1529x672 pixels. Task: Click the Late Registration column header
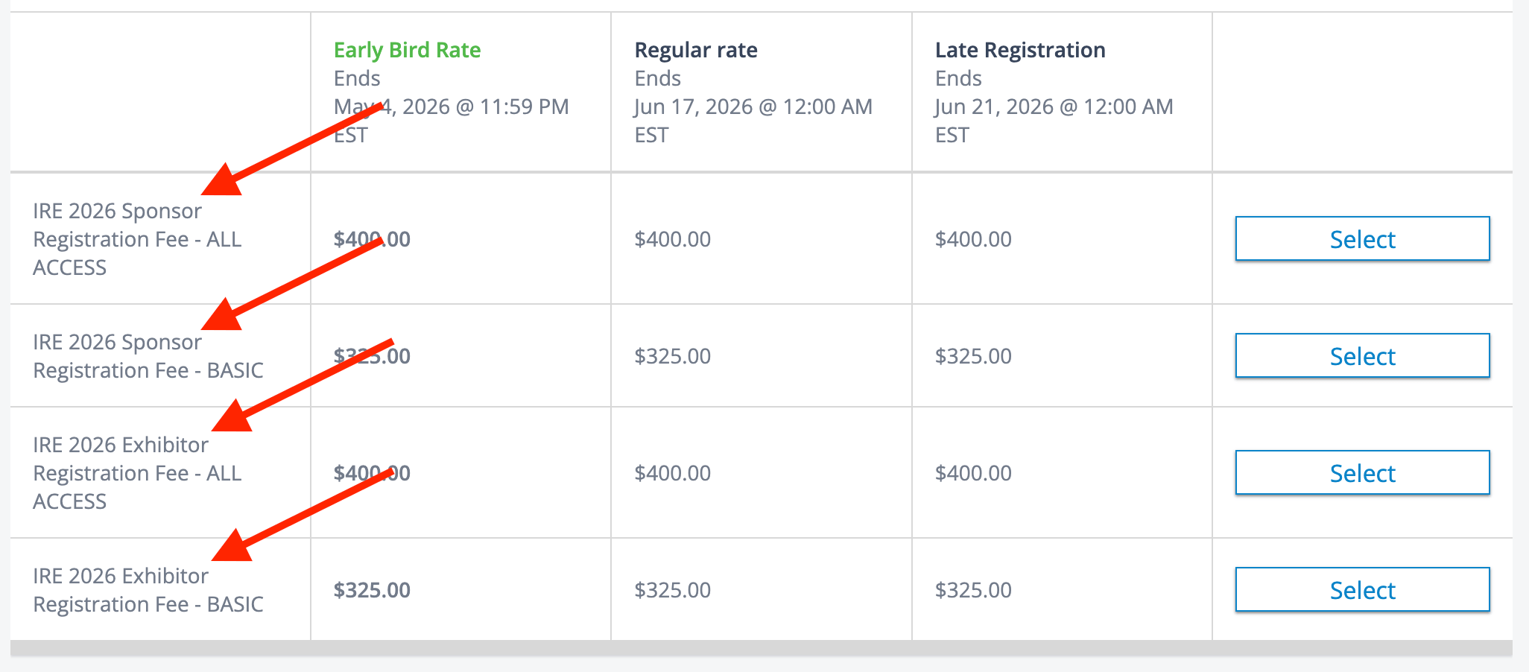click(x=1020, y=50)
